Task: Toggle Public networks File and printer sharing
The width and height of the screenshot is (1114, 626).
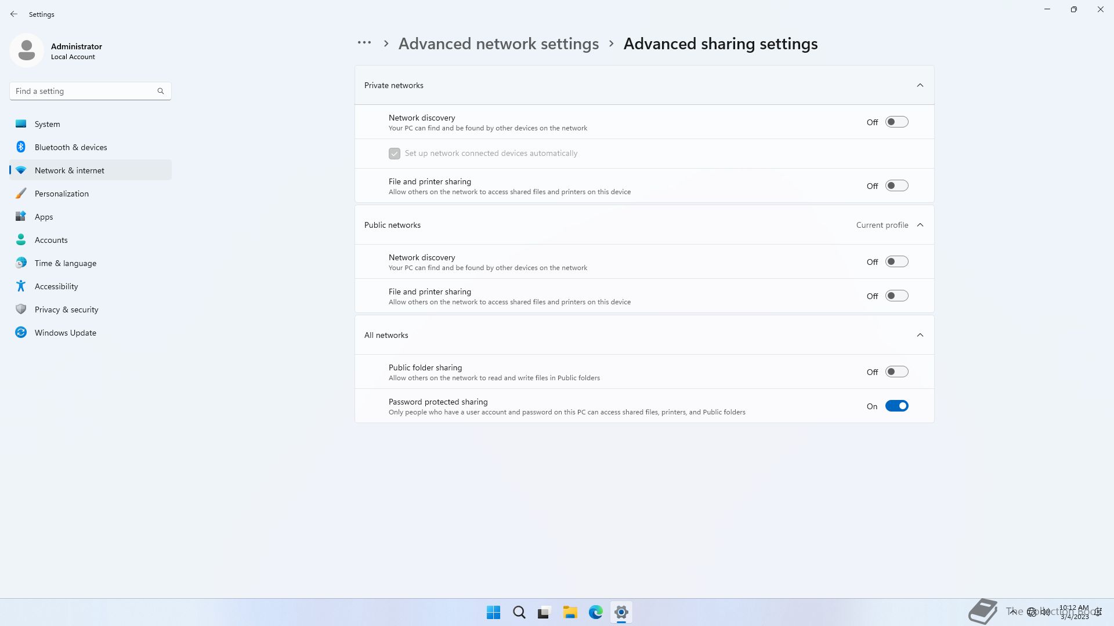Action: [x=896, y=296]
